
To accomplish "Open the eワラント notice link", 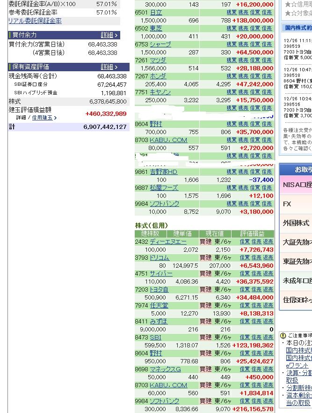I will [297, 366].
